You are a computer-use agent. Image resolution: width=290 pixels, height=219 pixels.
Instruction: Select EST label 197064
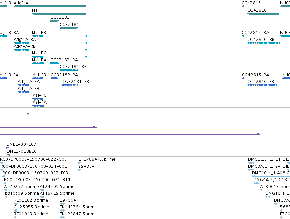[68, 200]
